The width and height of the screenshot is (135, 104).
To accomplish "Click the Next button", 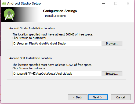I will tap(98, 97).
